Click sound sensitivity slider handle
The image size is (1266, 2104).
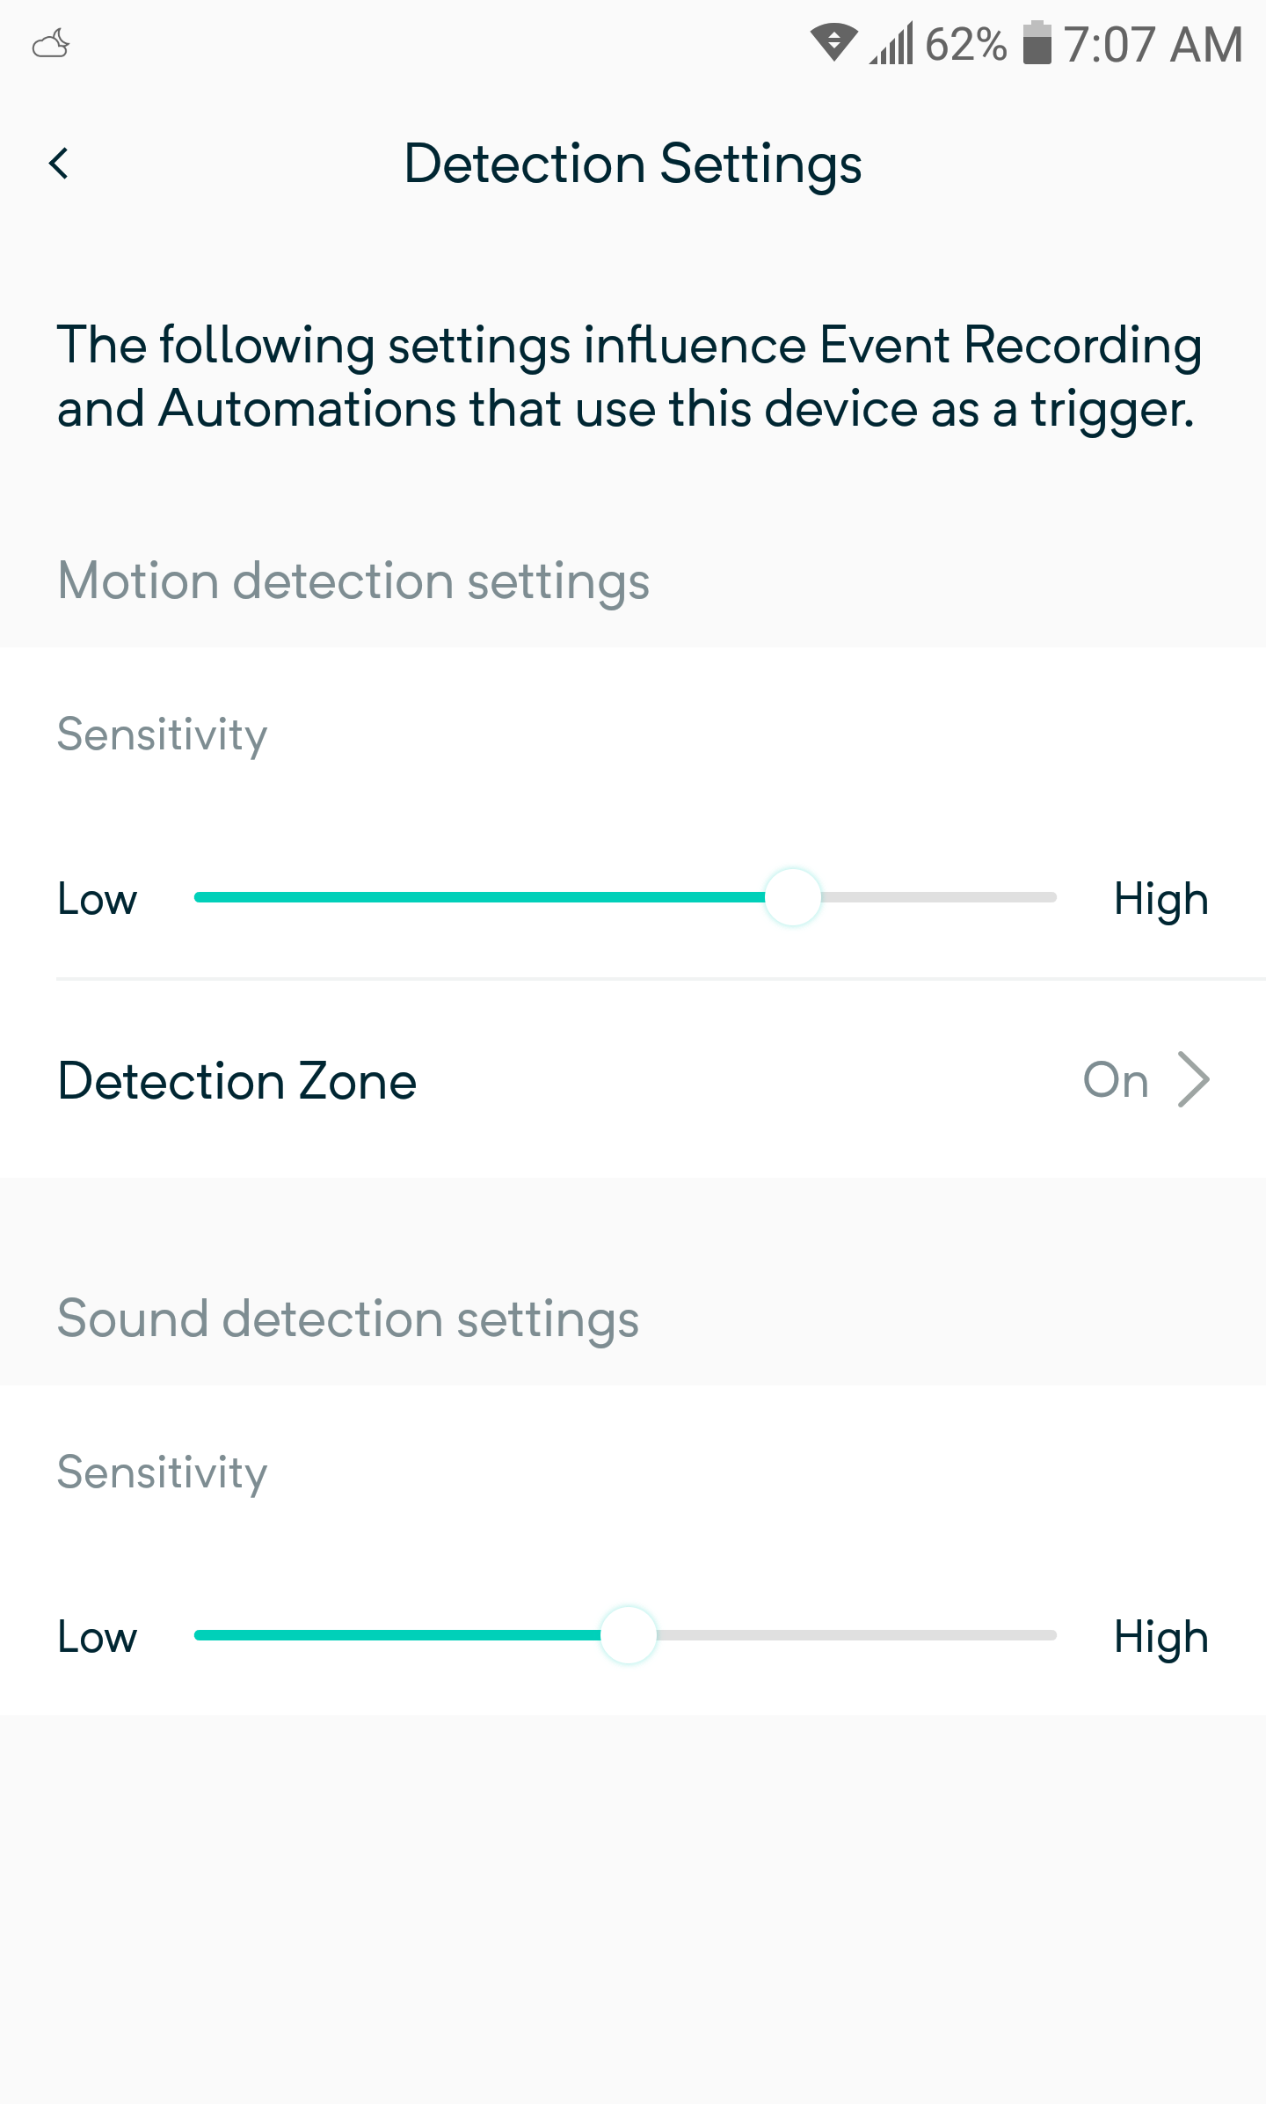[628, 1635]
